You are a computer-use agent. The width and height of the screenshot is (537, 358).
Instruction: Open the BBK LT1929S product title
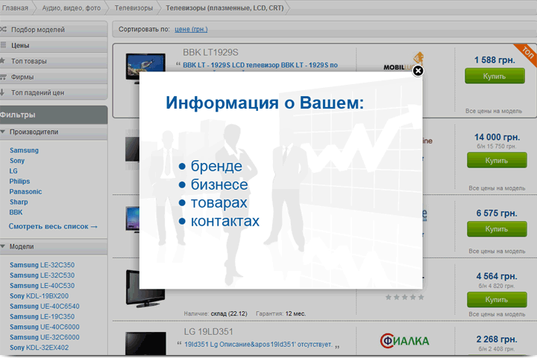(x=210, y=52)
